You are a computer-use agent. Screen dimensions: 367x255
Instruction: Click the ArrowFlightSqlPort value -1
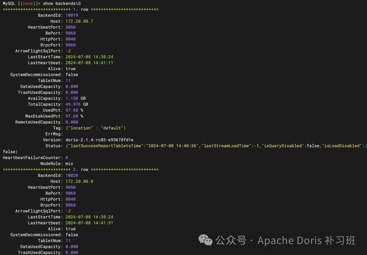click(x=68, y=51)
